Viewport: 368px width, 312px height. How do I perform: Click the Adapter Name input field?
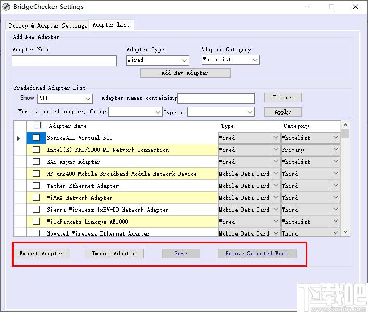pos(64,60)
